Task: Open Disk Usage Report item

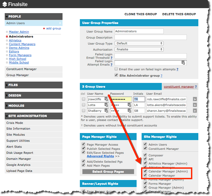Action: coord(34,153)
